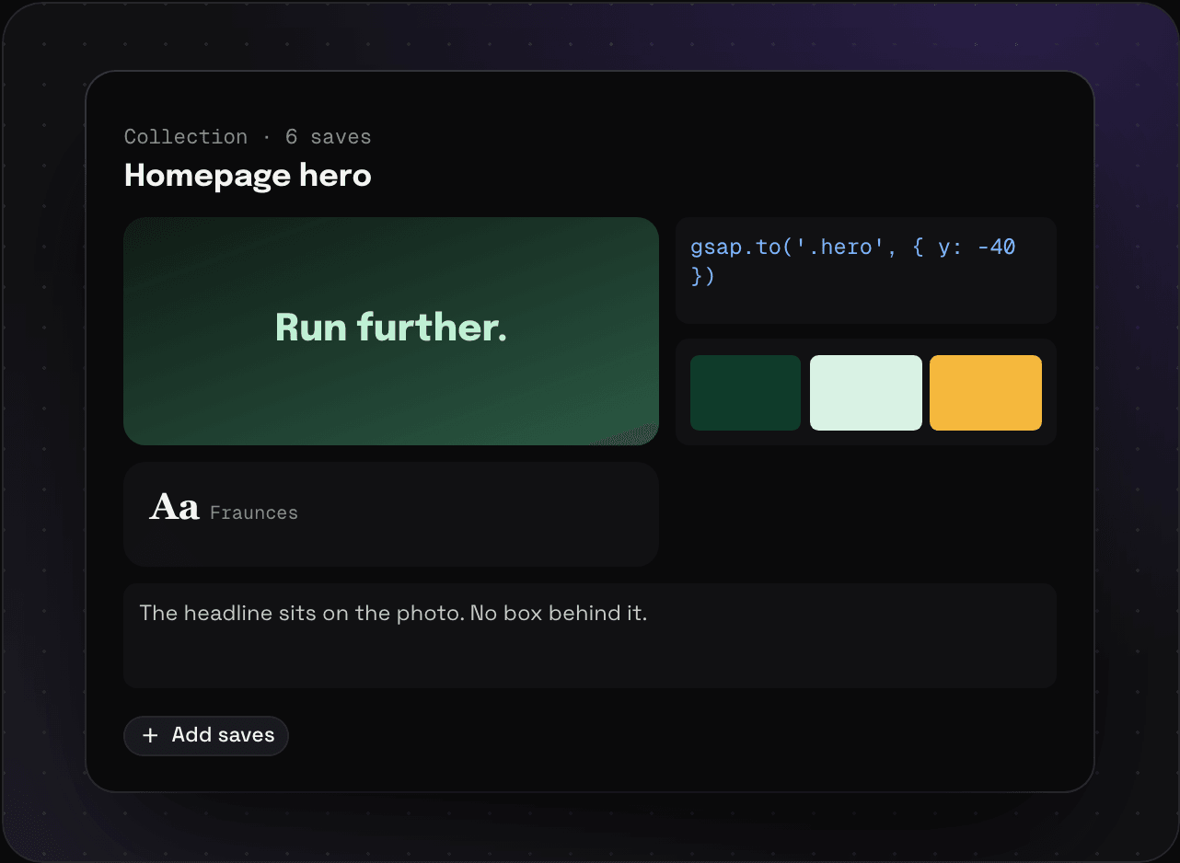Open the gsap.to code snippet card
Screen dimensions: 1180x863
coord(866,270)
